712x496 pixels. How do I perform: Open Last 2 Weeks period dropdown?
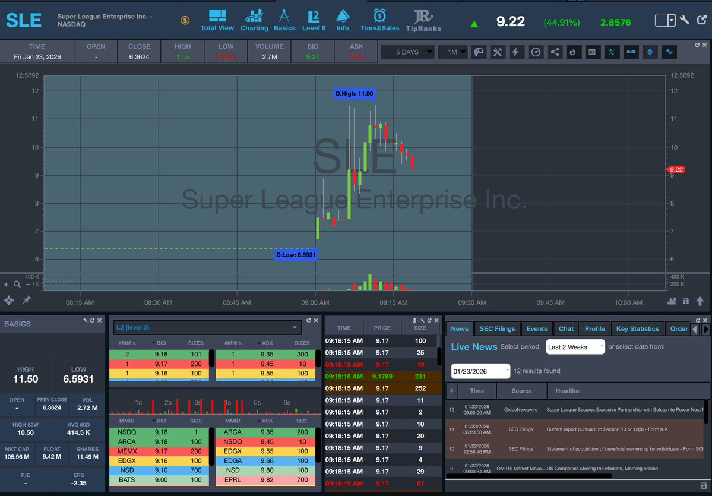click(x=575, y=347)
